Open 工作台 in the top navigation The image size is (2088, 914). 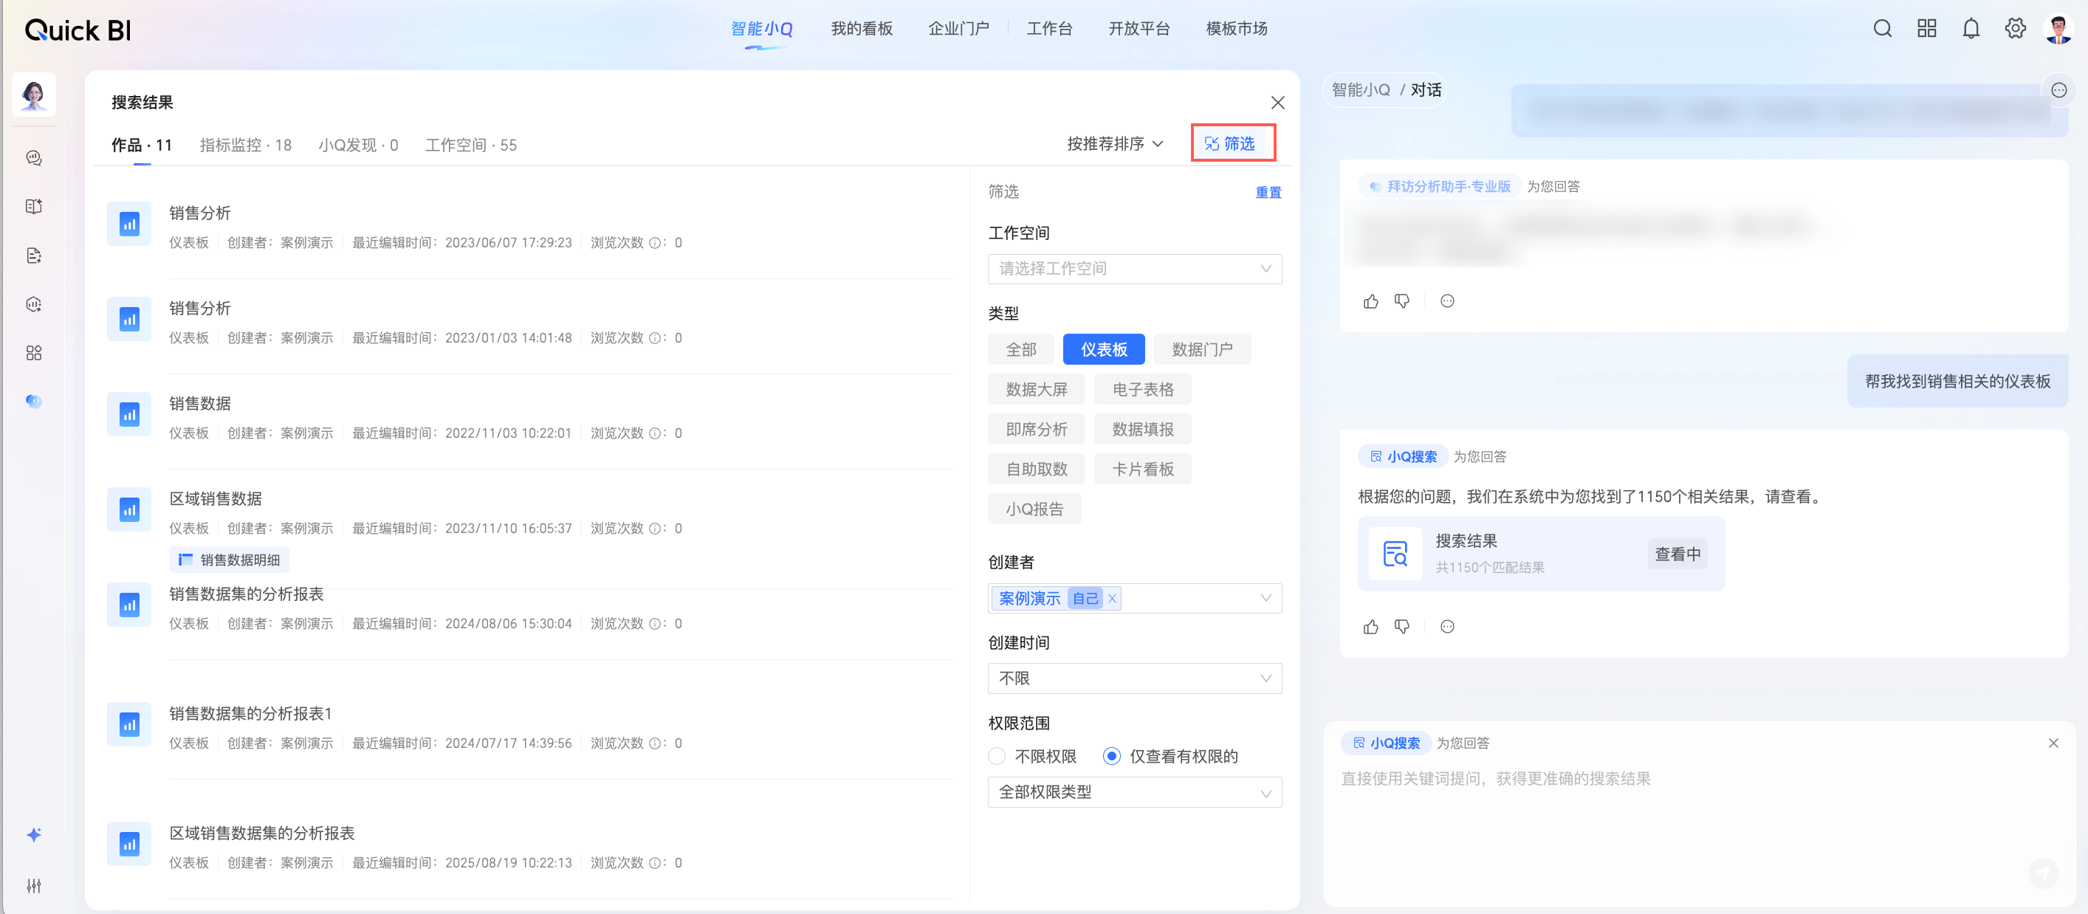[x=1049, y=30]
